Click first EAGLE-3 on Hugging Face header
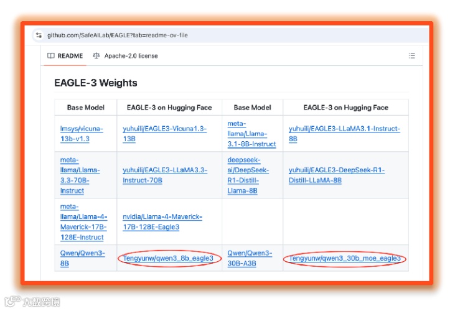 point(169,108)
